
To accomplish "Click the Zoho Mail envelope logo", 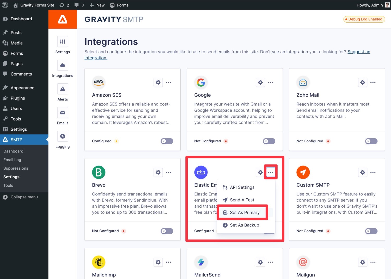I will 303,82.
